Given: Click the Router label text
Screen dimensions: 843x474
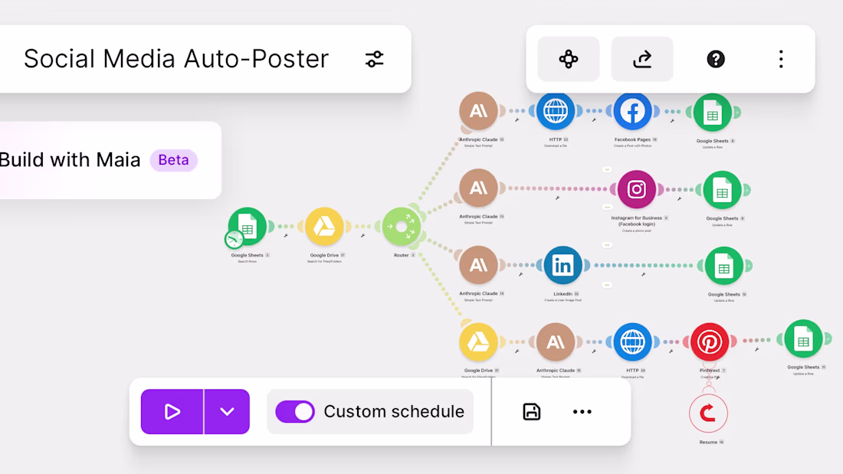Looking at the screenshot, I should click(x=401, y=255).
